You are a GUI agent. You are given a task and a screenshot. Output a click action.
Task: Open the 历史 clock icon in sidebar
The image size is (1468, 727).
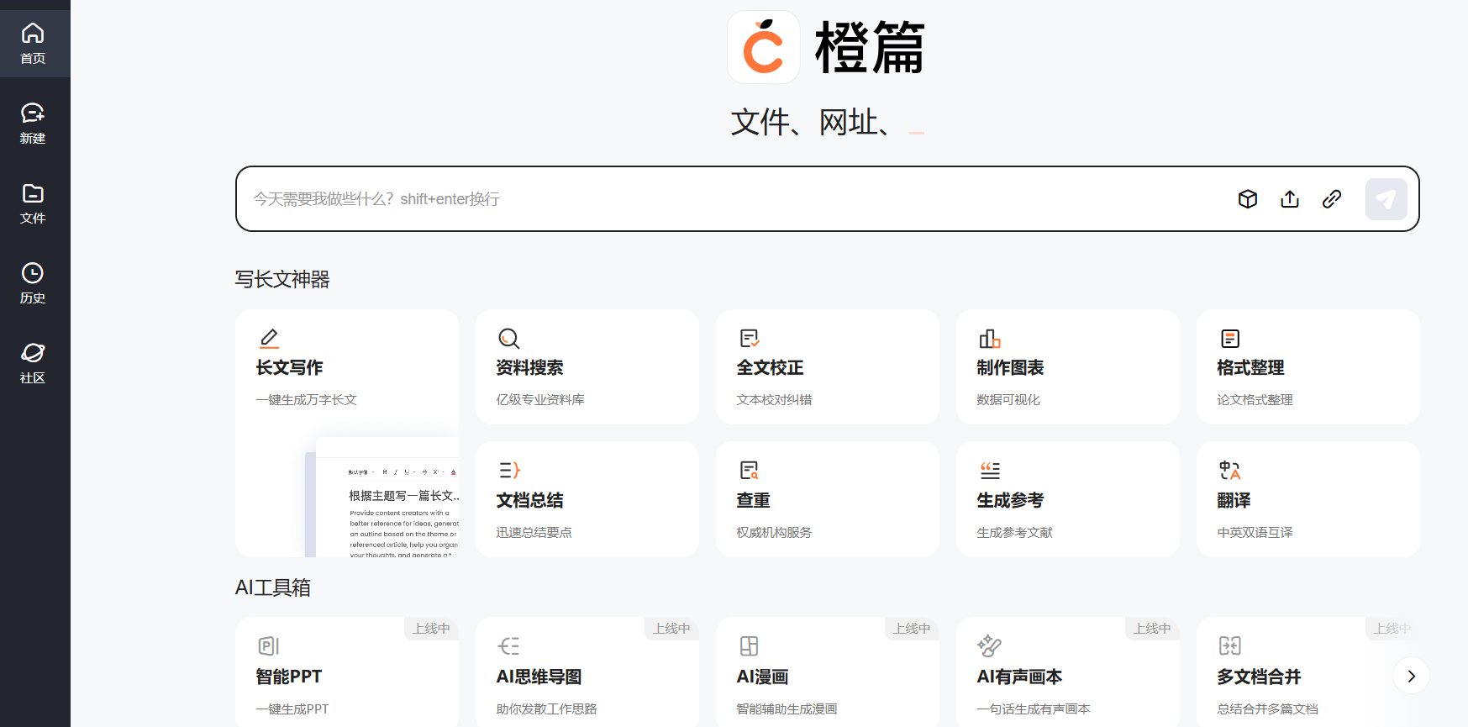coord(33,273)
